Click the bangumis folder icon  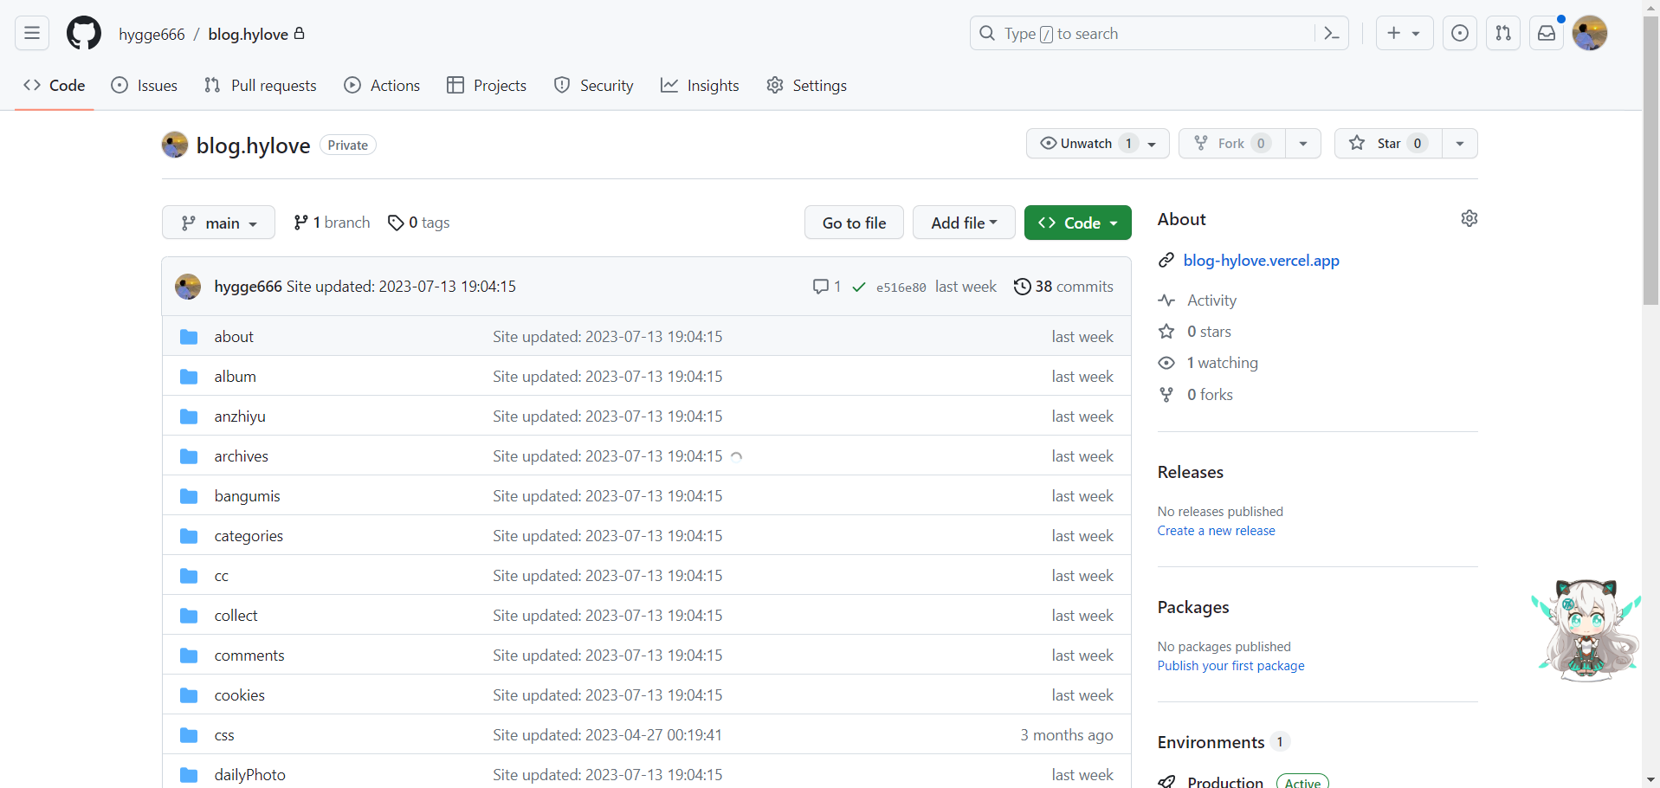pyautogui.click(x=189, y=496)
